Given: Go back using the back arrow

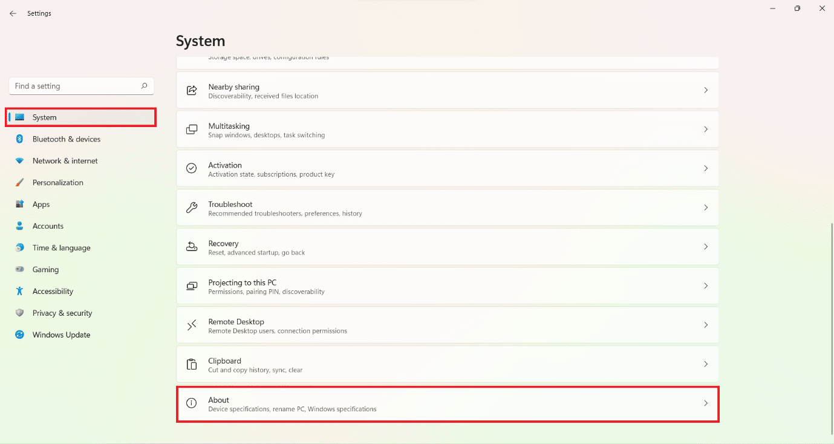Looking at the screenshot, I should pyautogui.click(x=13, y=13).
